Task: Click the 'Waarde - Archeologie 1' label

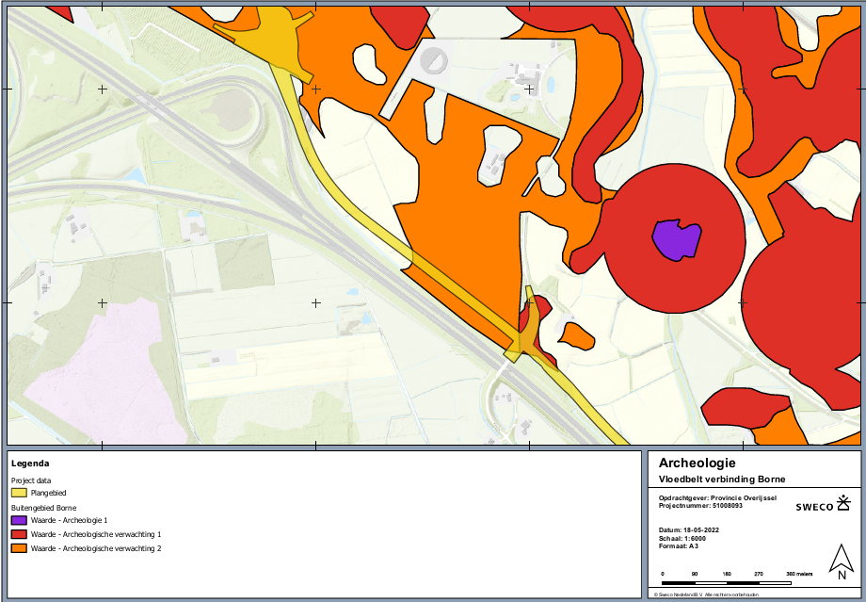Action: 69,521
